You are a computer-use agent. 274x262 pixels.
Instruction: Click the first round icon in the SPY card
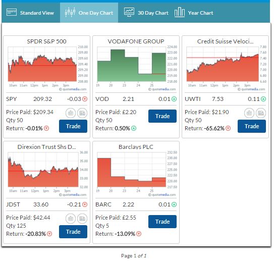click(x=71, y=113)
